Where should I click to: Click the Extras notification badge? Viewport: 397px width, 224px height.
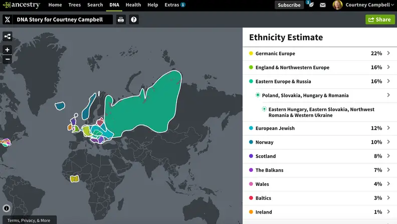183,5
